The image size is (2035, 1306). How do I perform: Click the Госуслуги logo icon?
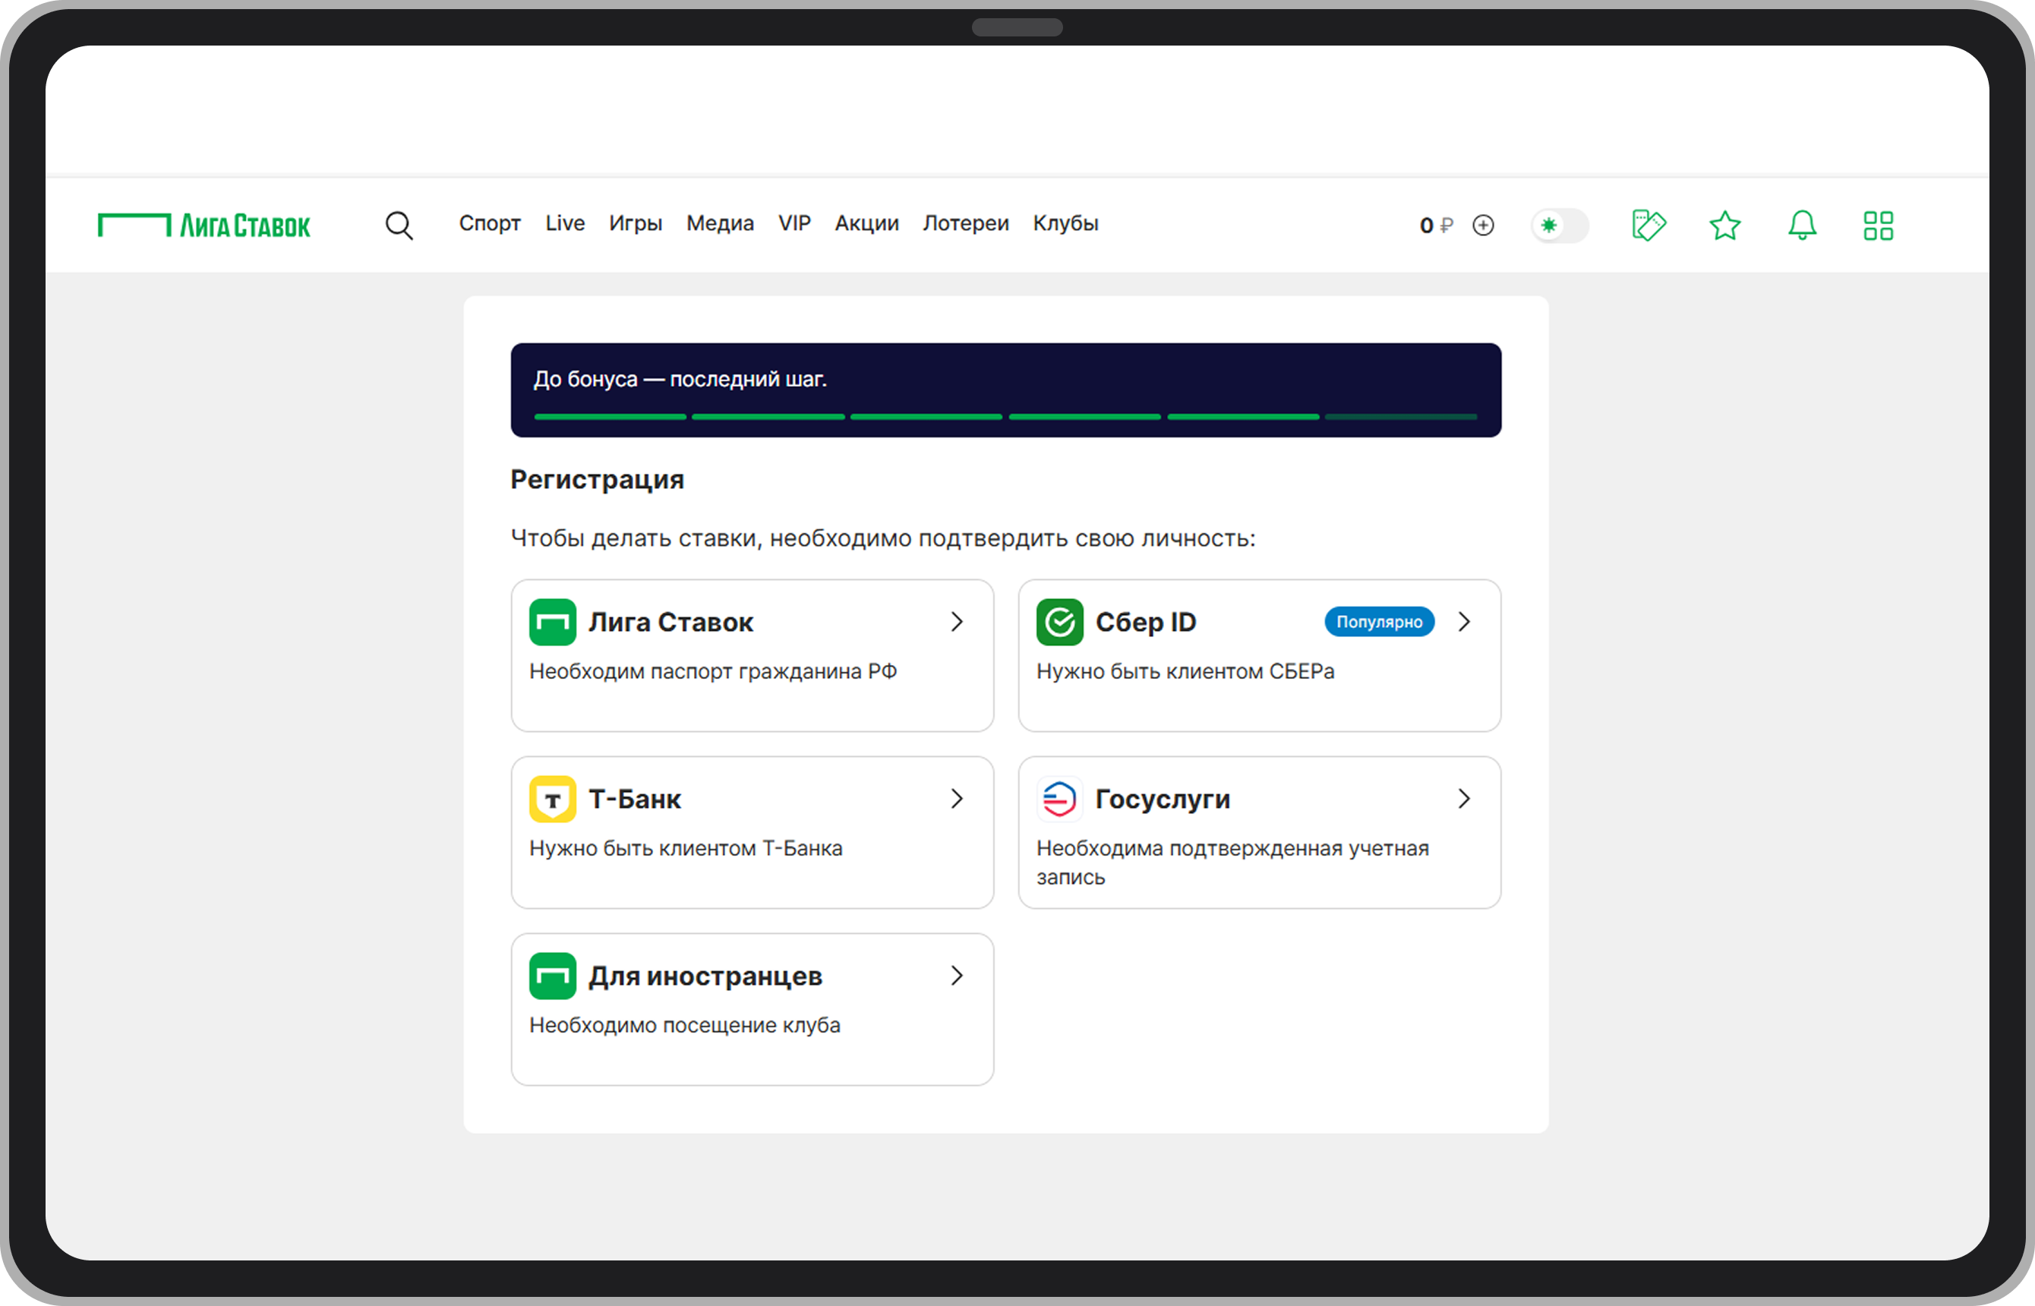(1059, 799)
